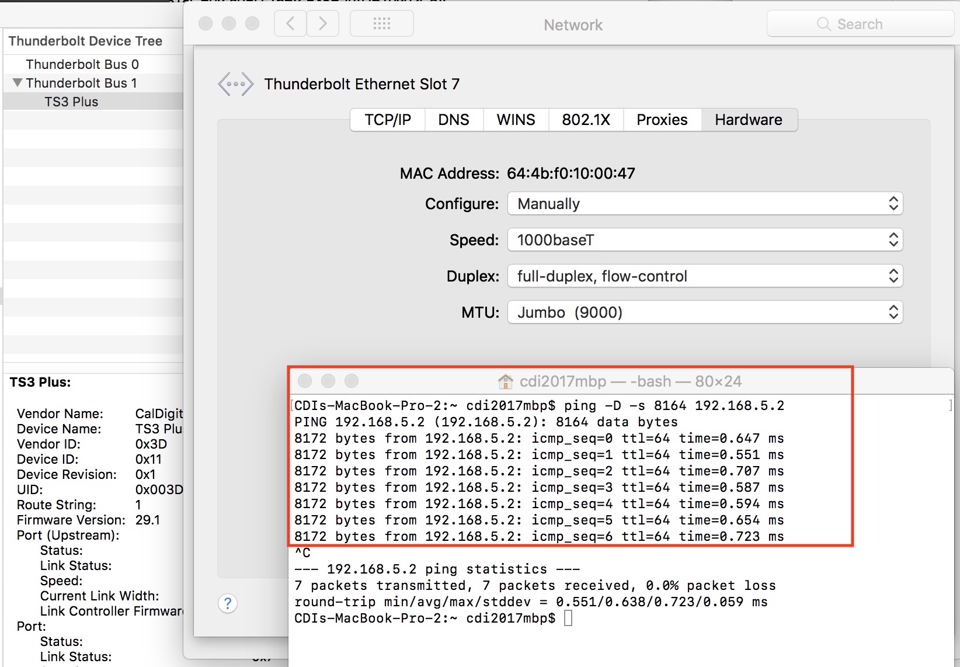
Task: Click the Port (Upstream) label
Action: pos(68,535)
